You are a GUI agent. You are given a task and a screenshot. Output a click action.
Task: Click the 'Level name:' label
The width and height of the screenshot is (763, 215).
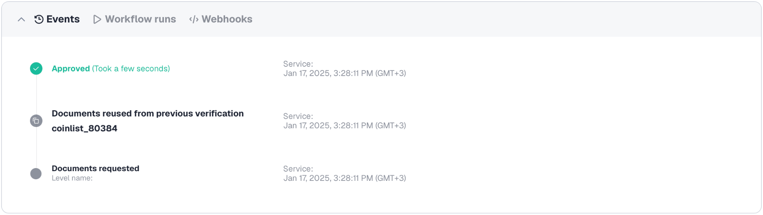(72, 178)
